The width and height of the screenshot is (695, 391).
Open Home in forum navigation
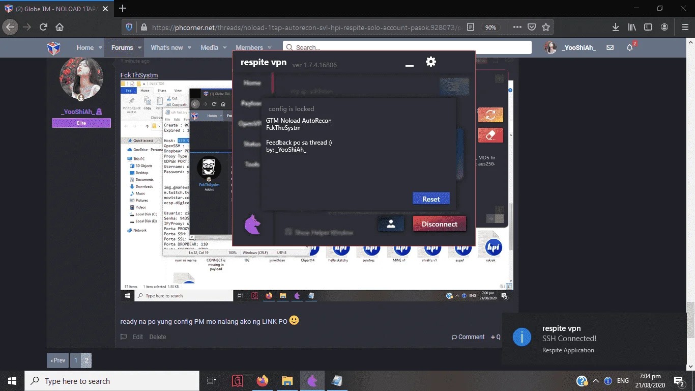tap(85, 47)
